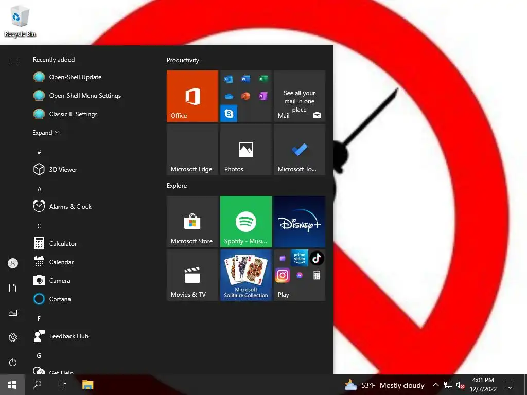Click the muted volume tray icon

(460, 385)
